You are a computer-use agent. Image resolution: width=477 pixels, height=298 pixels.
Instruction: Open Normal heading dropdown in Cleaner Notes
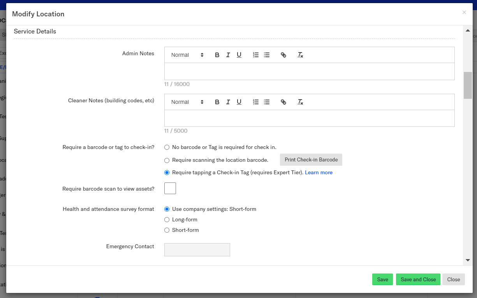(x=187, y=102)
